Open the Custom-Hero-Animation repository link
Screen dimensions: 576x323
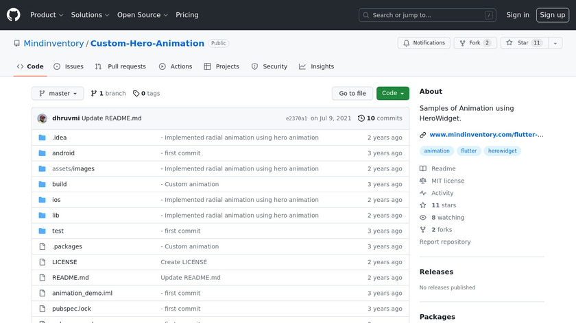pos(147,43)
